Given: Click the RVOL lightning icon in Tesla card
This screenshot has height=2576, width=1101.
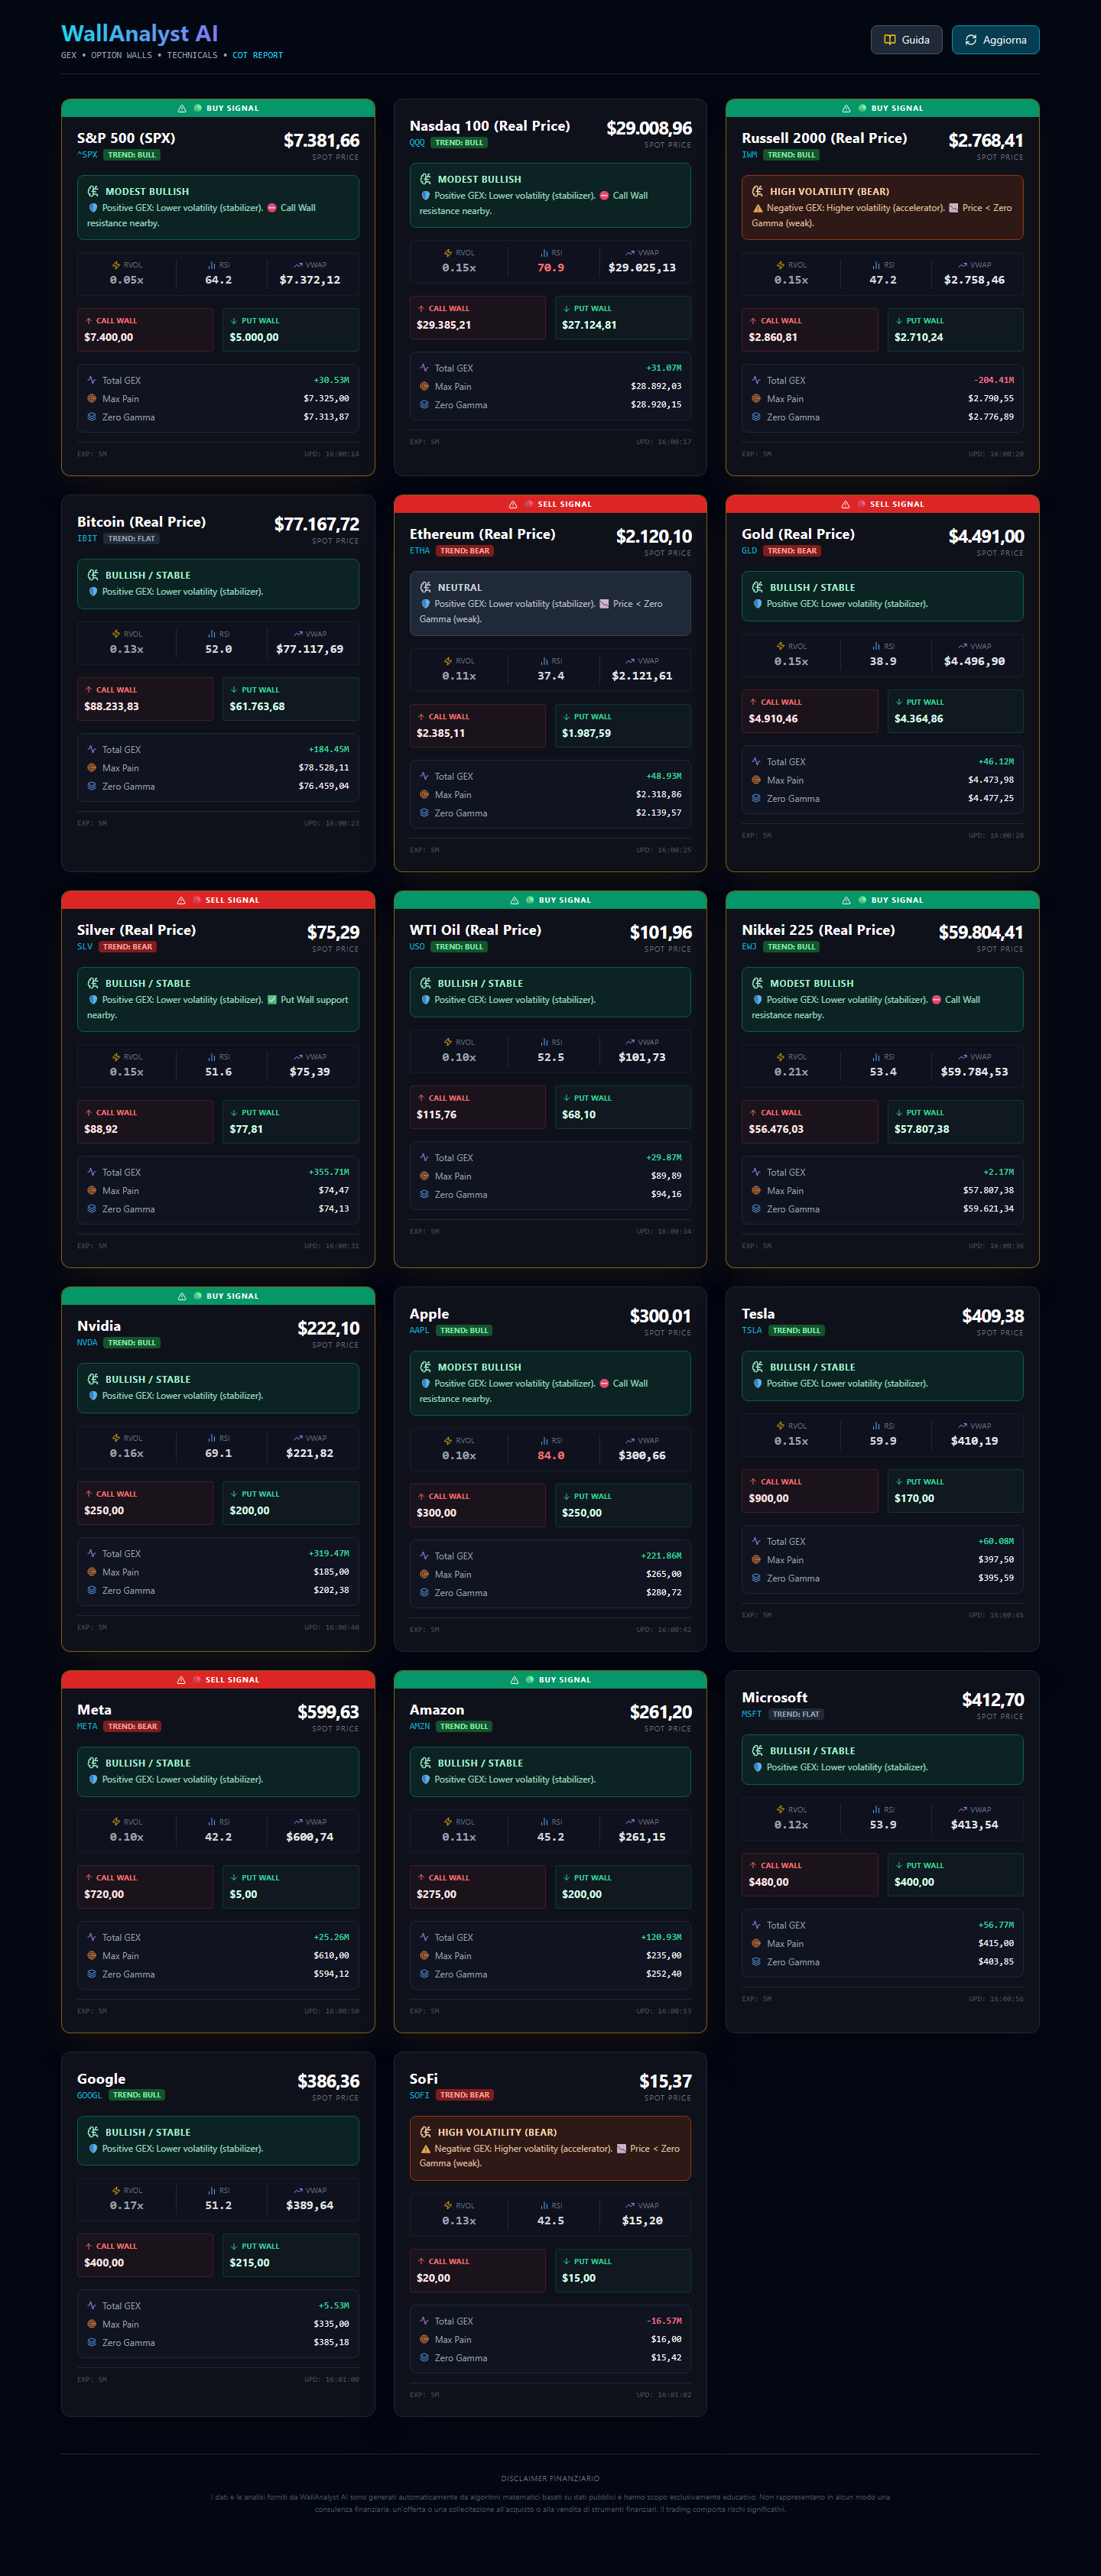Looking at the screenshot, I should coord(780,1426).
